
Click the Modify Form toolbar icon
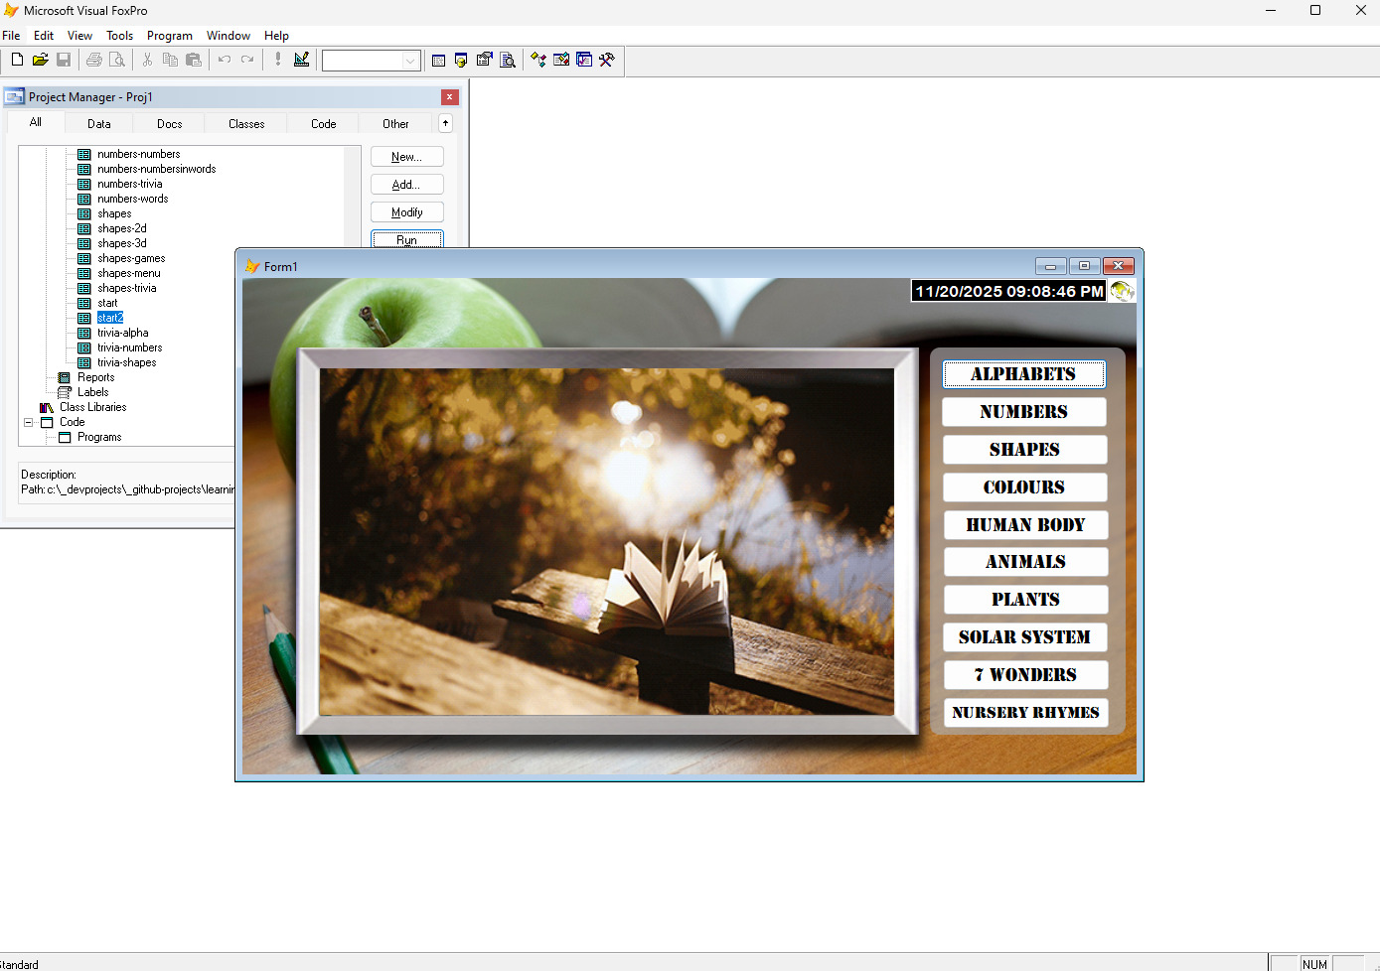[301, 60]
